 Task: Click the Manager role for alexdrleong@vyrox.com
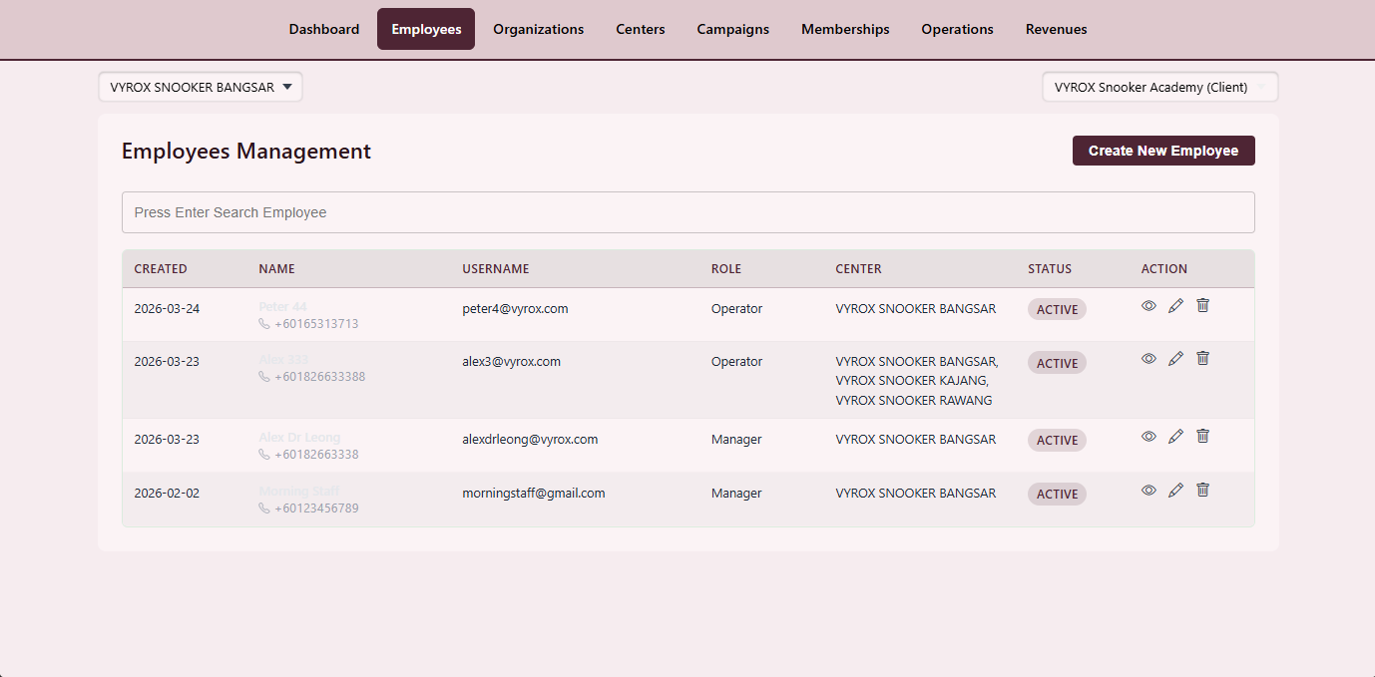736,440
